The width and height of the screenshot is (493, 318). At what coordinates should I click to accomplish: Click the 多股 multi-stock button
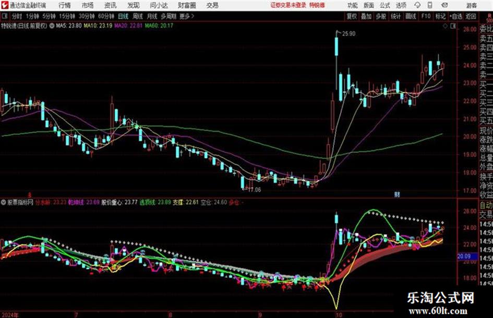(381, 16)
